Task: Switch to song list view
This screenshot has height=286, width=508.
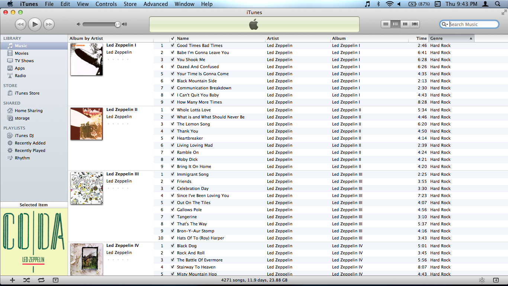Action: coord(386,24)
